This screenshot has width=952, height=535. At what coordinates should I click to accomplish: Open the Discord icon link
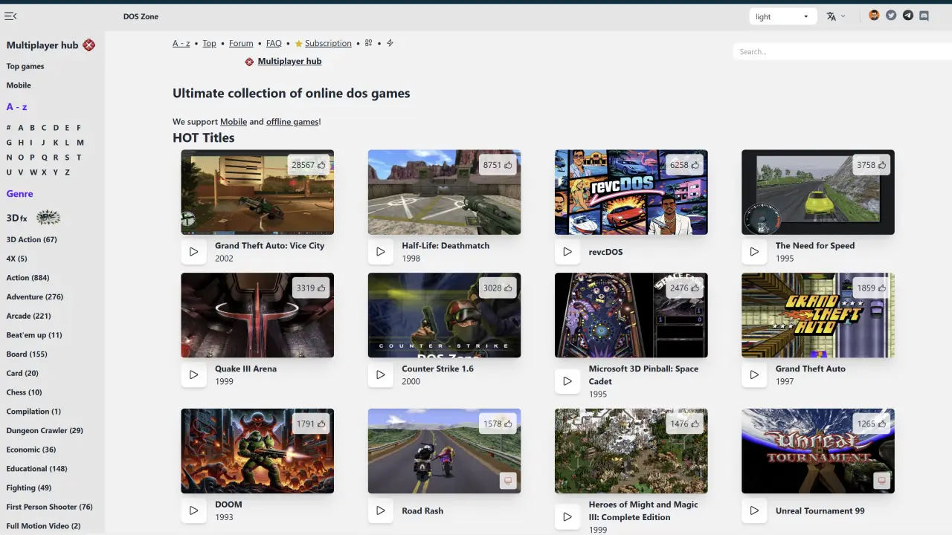(x=924, y=16)
